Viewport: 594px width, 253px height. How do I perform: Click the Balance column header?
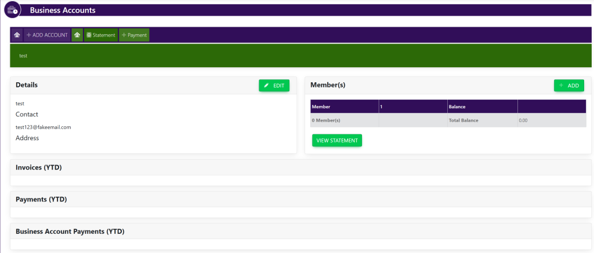coord(457,107)
